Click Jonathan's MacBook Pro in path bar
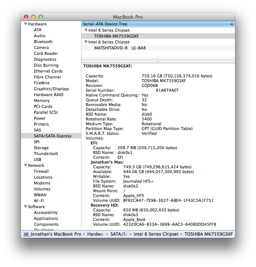 coord(56,234)
